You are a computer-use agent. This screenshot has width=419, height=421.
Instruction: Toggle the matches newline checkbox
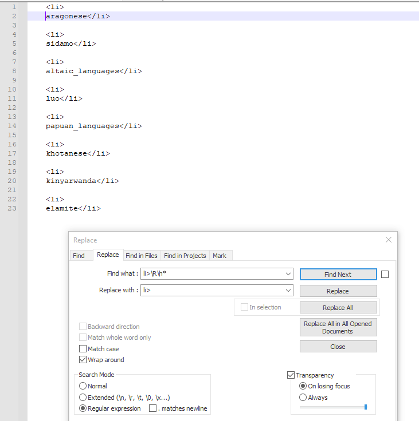click(x=152, y=408)
